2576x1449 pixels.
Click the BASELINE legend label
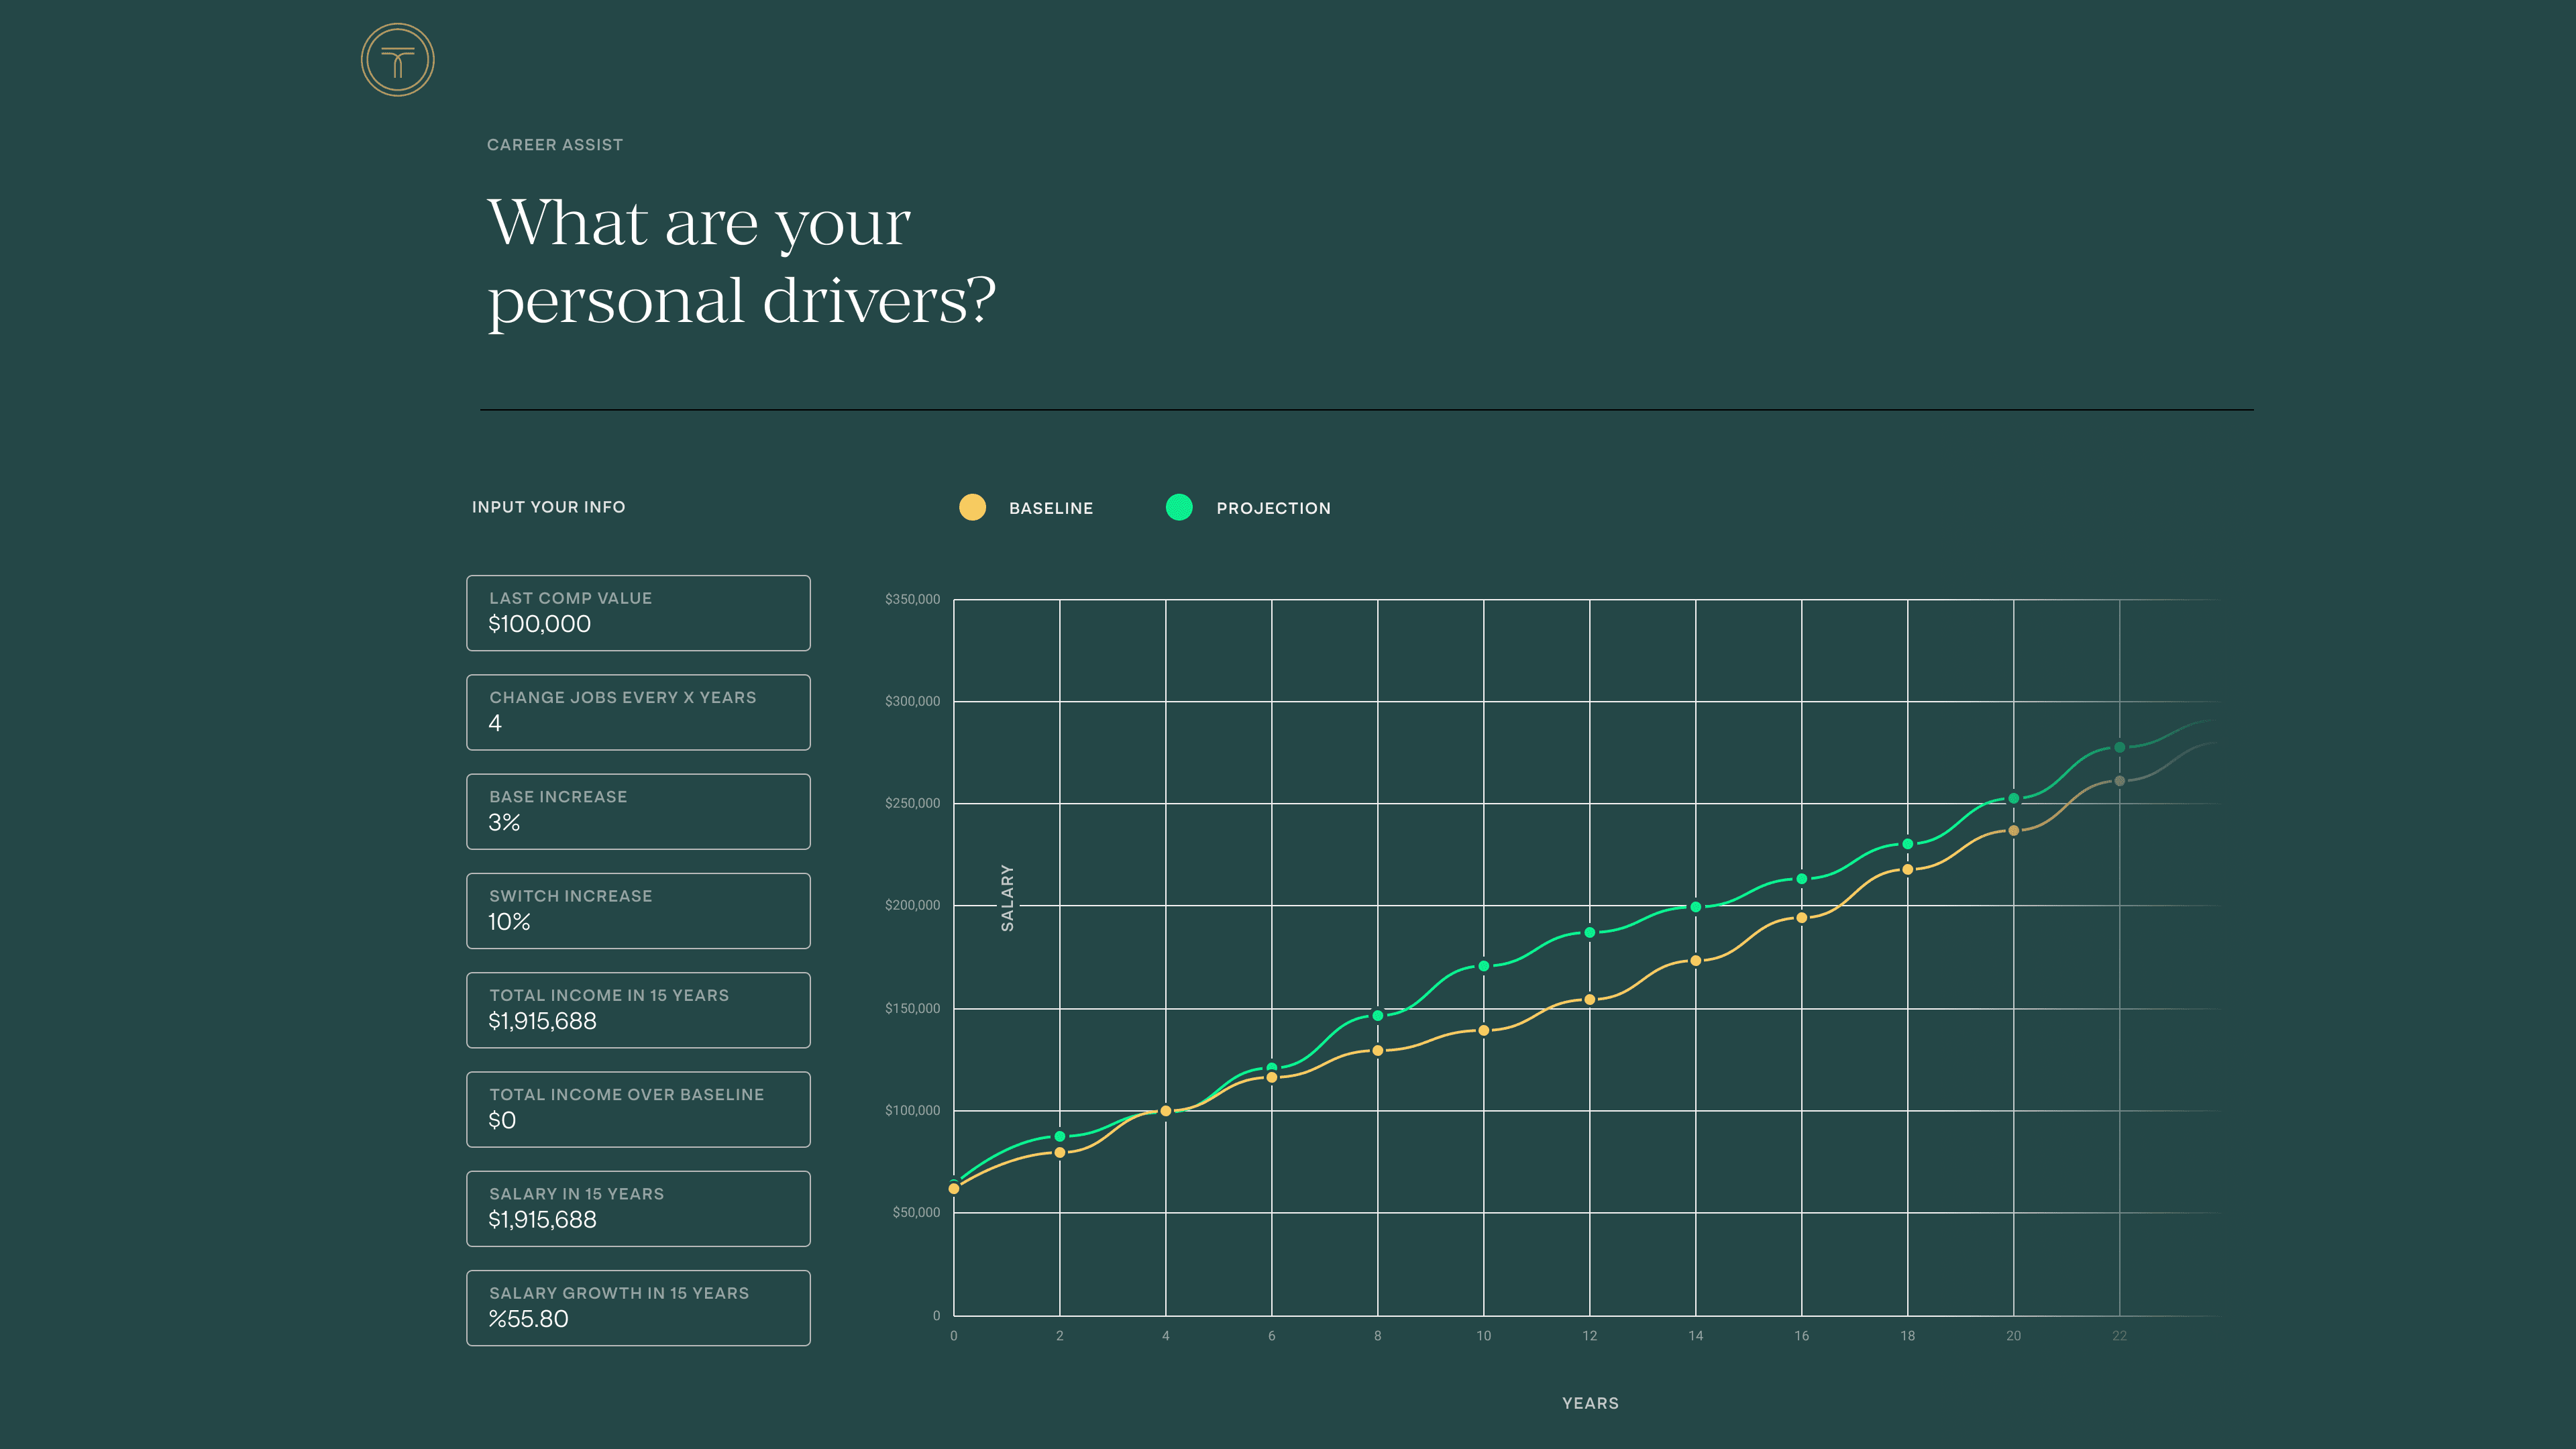[1050, 508]
